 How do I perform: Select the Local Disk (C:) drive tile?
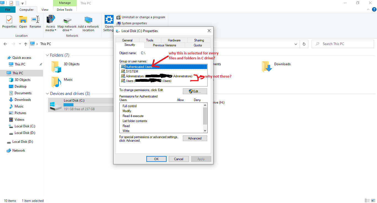pos(81,105)
